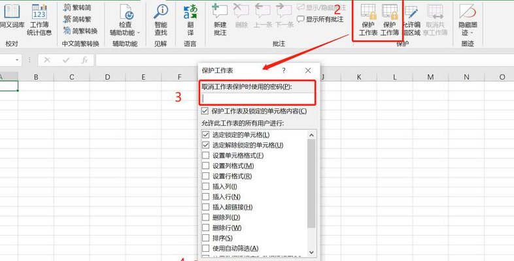Viewport: 514px width, 261px height.
Task: Click Unshare Workbook (取消共享工作簿)
Action: click(x=436, y=20)
